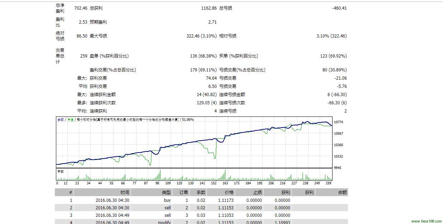Screen dimensions: 443x224
Task: Click the 手数 label in the volume chart
Action: pos(61,171)
